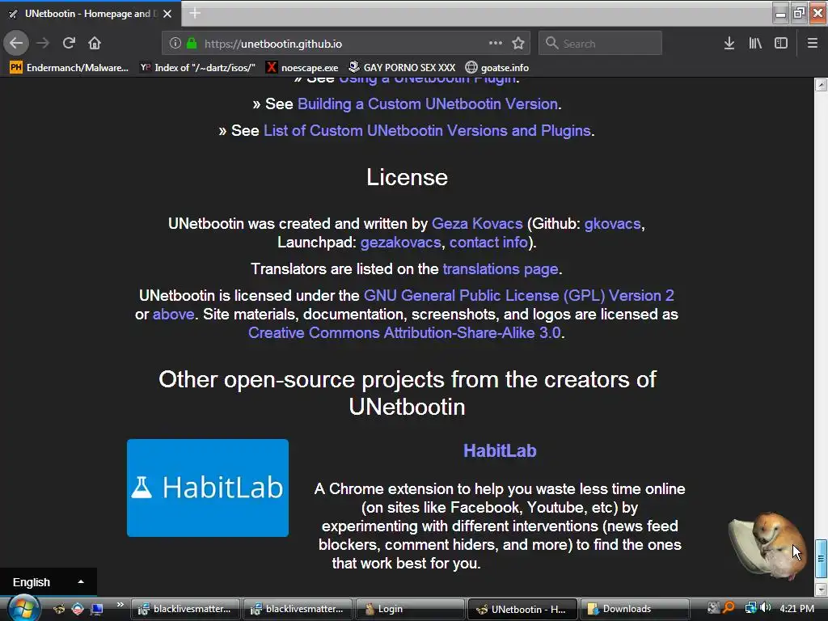Click the network tray icon

(750, 608)
